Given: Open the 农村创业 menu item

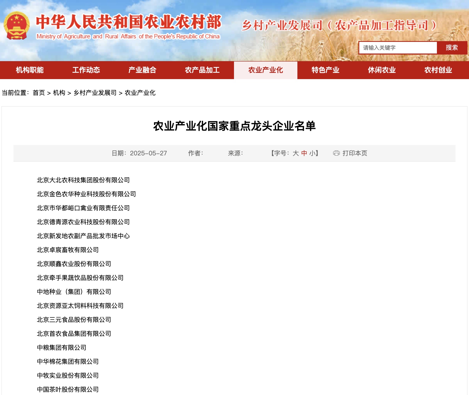Looking at the screenshot, I should (438, 70).
